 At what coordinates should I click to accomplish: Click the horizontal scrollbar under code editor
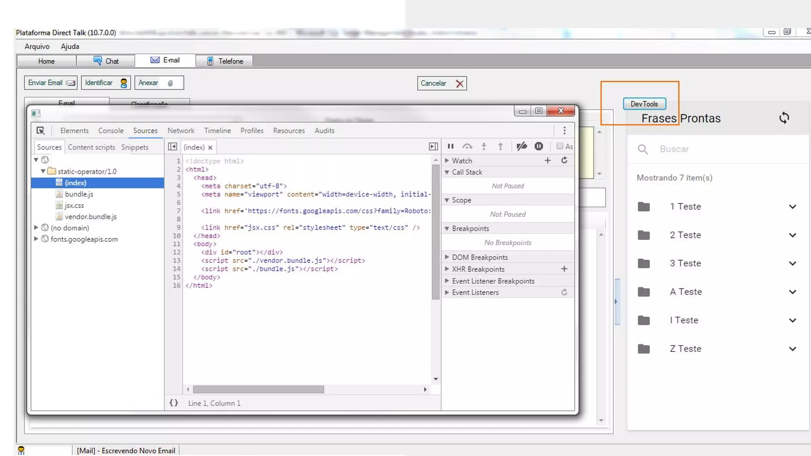click(259, 389)
